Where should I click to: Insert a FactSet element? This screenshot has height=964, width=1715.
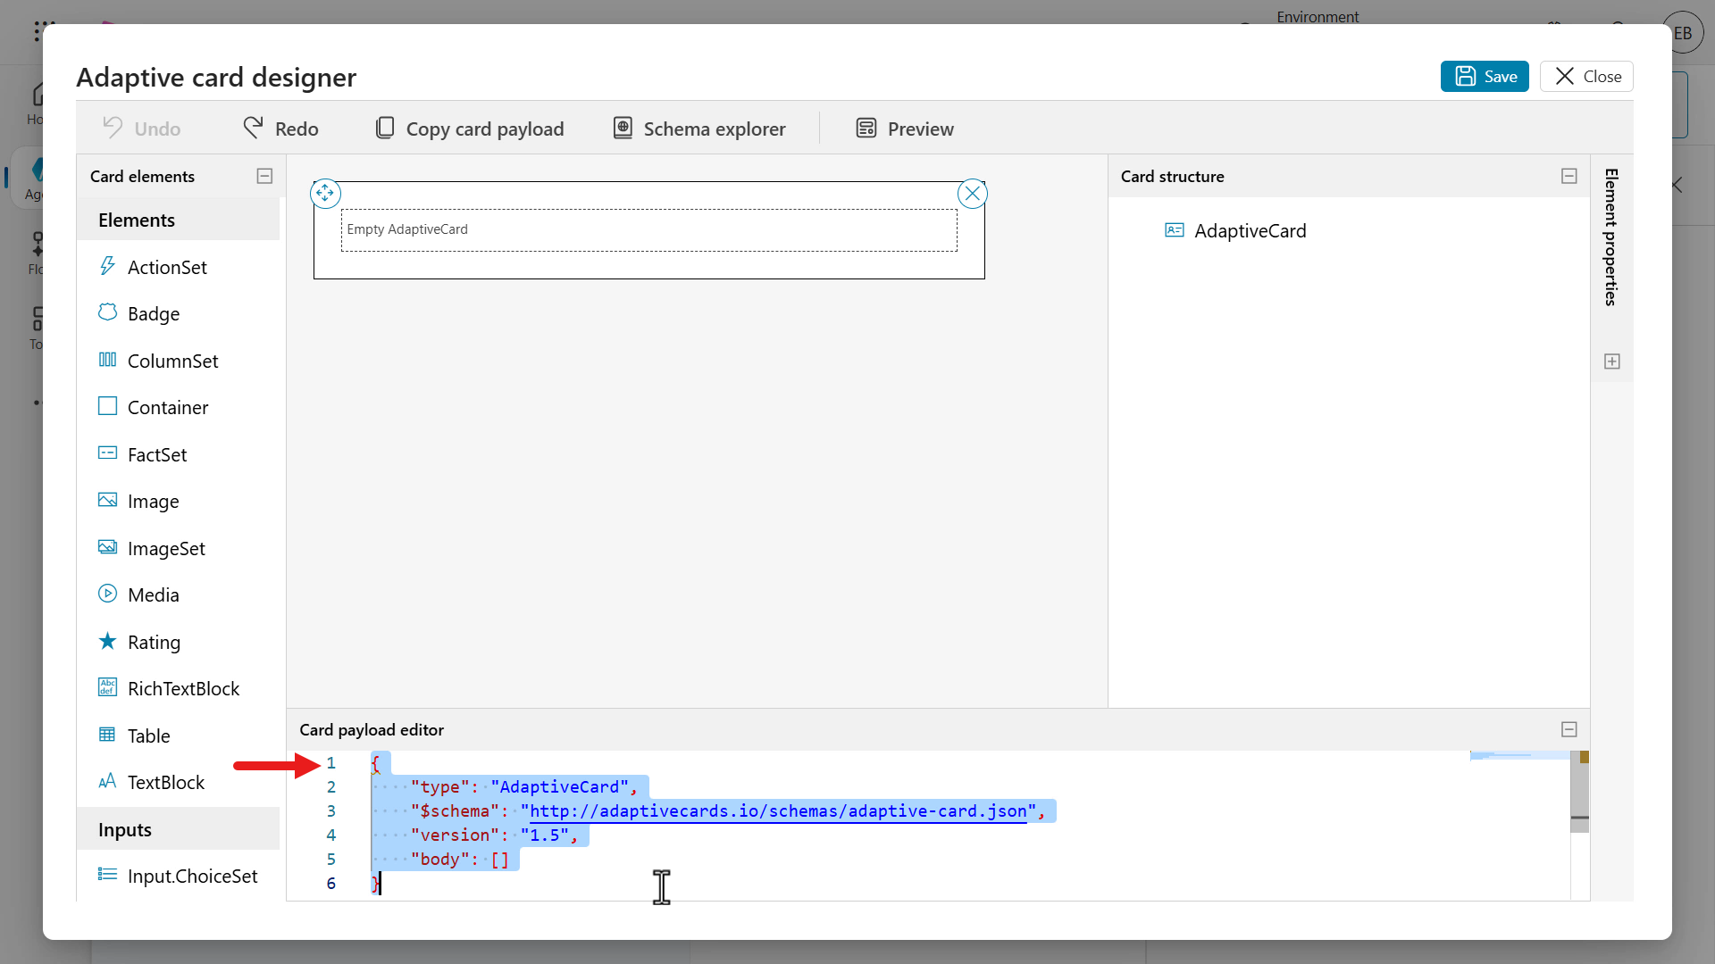[x=157, y=453]
